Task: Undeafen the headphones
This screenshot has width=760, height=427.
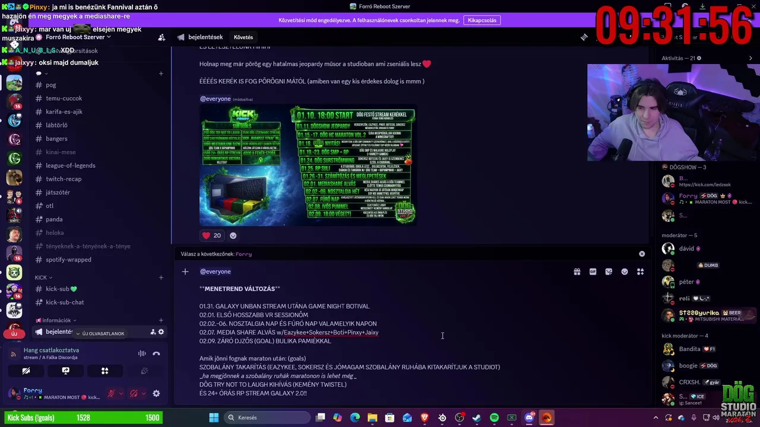Action: [x=134, y=393]
